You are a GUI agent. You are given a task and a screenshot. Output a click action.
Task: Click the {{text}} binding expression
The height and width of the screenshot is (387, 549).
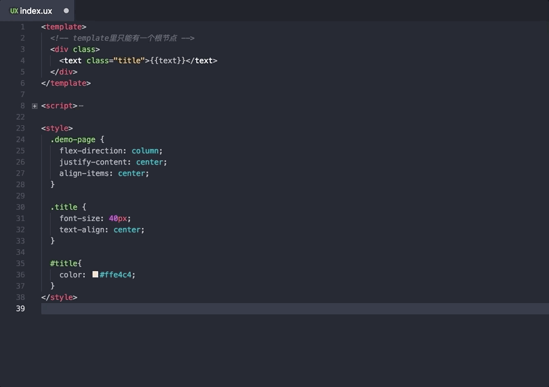(x=168, y=60)
